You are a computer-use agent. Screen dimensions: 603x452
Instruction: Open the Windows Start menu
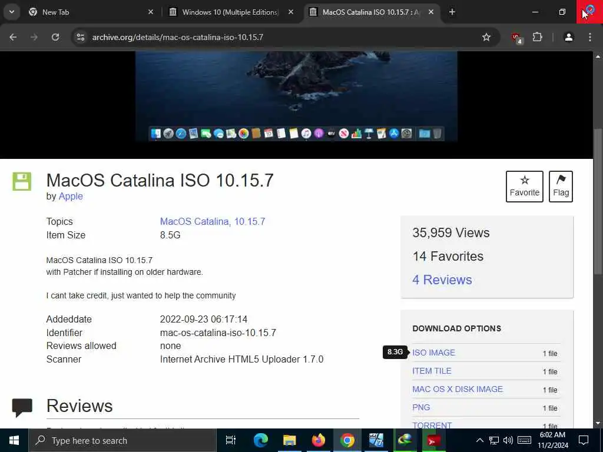[x=14, y=440]
